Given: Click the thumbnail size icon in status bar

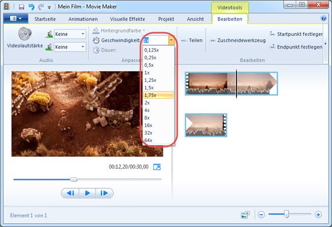Looking at the screenshot, I should click(245, 215).
